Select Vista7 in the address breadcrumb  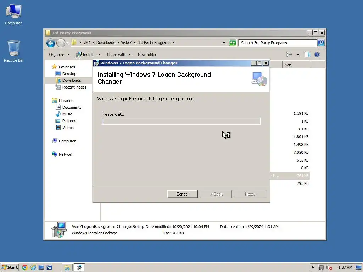click(x=126, y=42)
